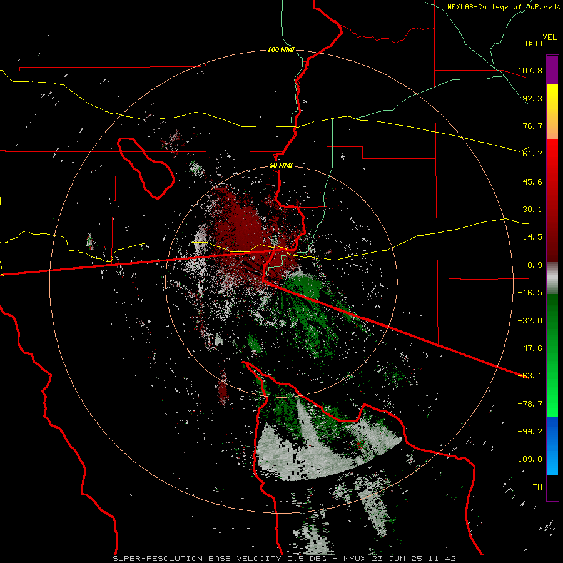This screenshot has height=563, width=563.
Task: Pick the blue segment of the color bar
Action: pos(552,446)
